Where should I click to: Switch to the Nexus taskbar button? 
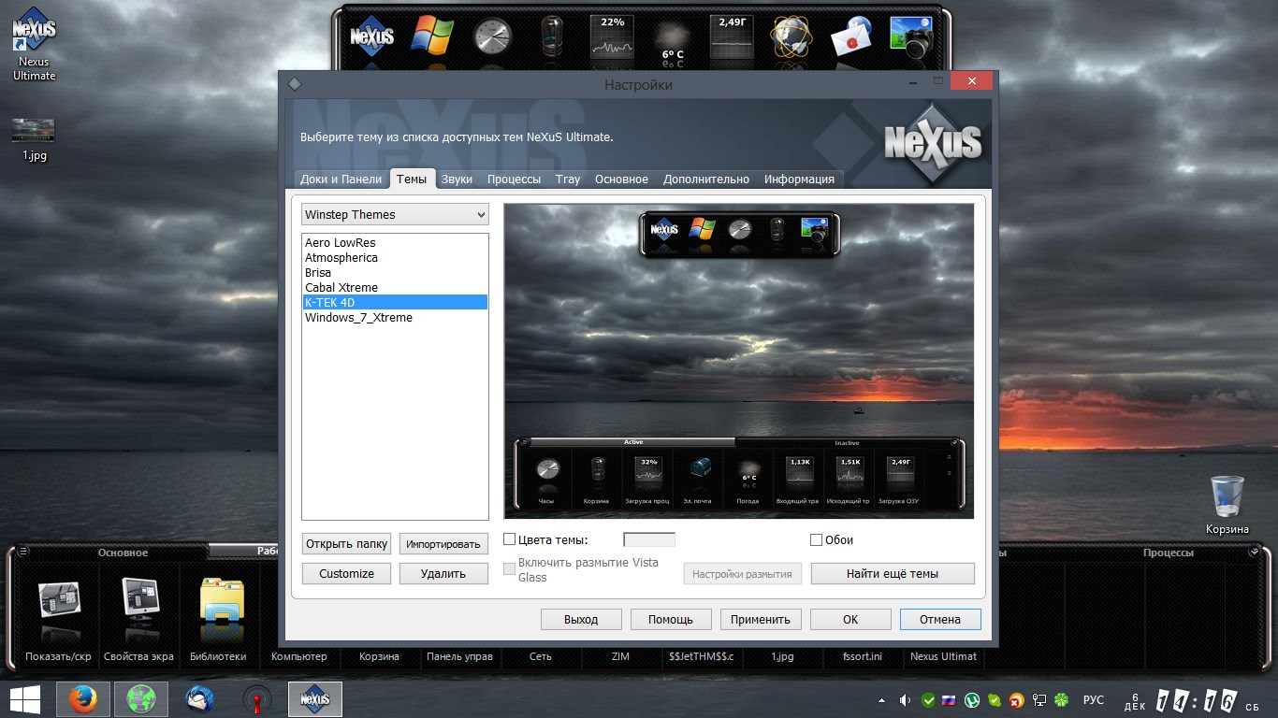[315, 699]
